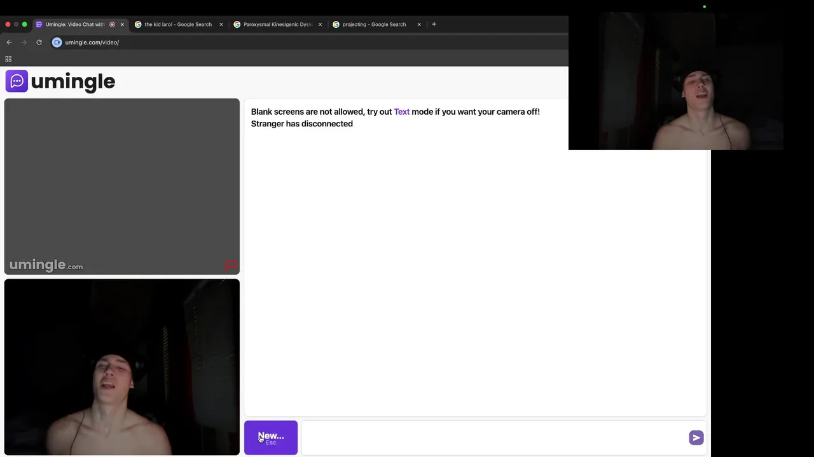
Task: Close the Paroxysmal Kinesigenic tab
Action: pos(320,25)
